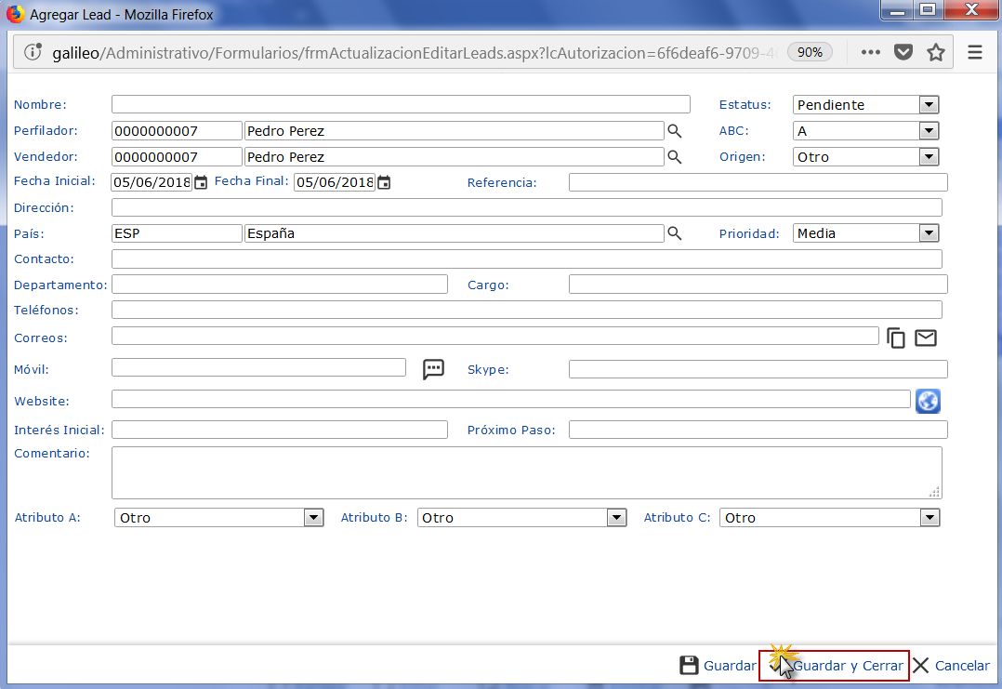Screen dimensions: 1002x689
Task: Send SMS via Móvil chat bubble icon
Action: 433,369
